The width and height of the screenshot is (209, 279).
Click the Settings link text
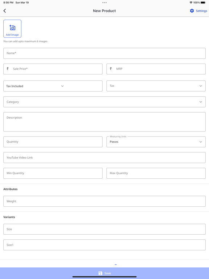point(201,11)
